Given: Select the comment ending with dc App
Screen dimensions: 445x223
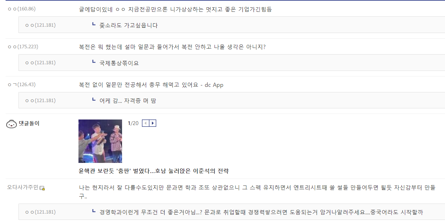Looking at the screenshot, I should (151, 85).
